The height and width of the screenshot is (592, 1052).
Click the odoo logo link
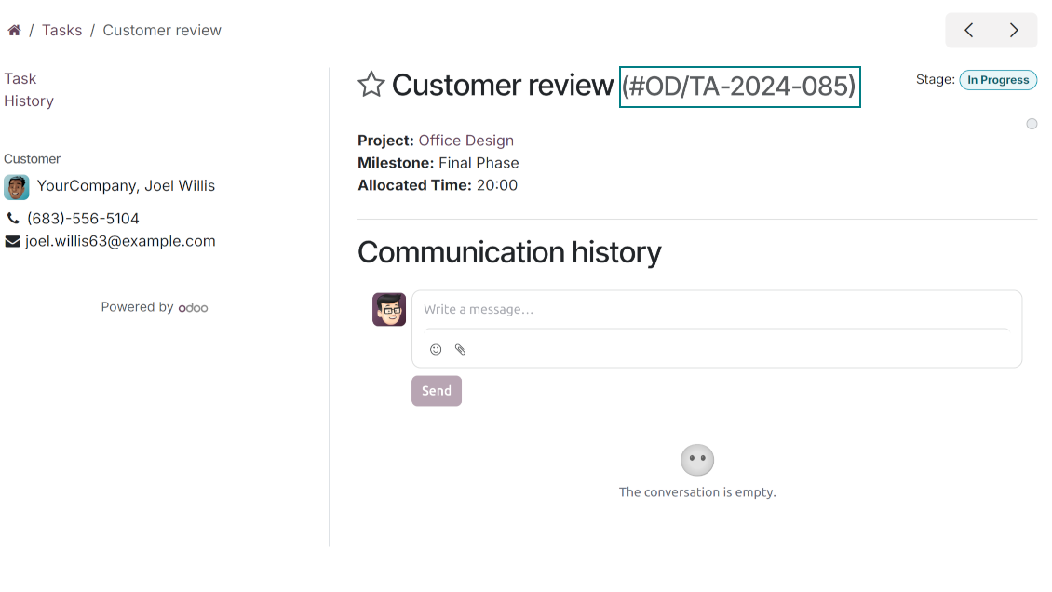tap(194, 308)
